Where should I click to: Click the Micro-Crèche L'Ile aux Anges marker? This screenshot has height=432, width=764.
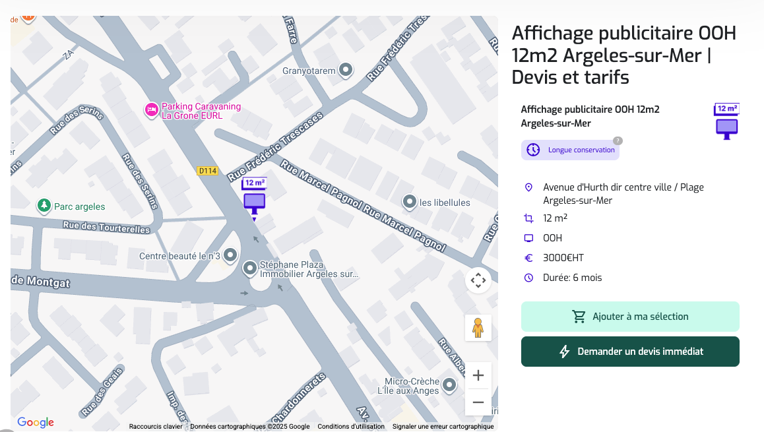[449, 386]
